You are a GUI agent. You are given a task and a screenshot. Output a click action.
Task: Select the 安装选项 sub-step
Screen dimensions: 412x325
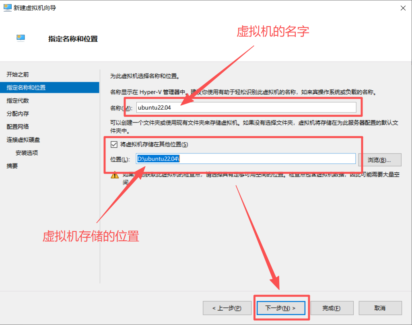pyautogui.click(x=27, y=153)
